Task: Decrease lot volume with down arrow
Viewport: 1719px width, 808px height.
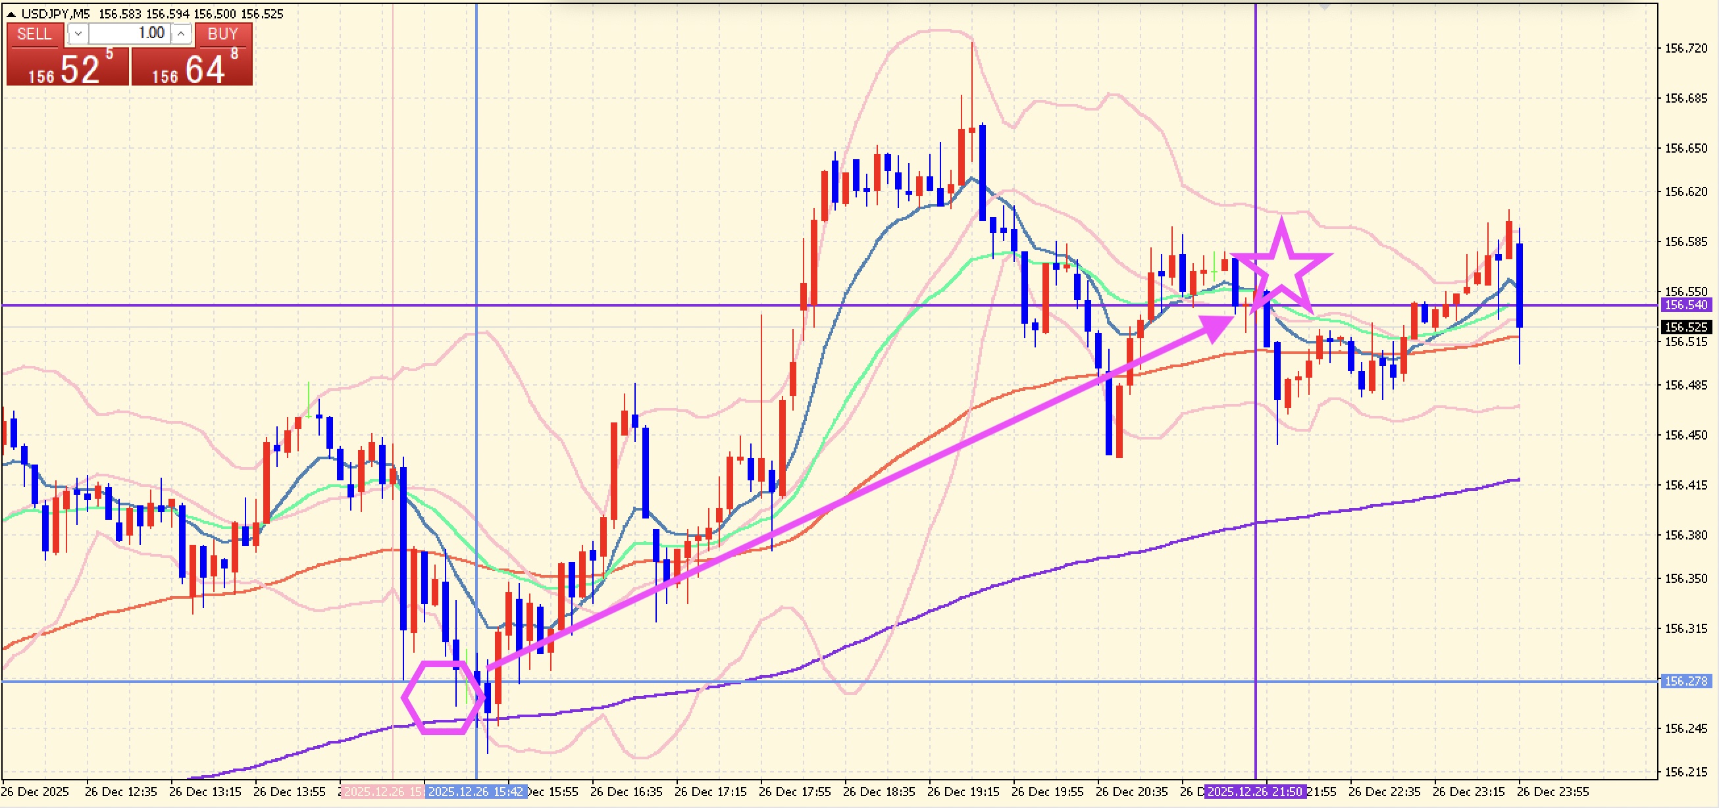Action: click(x=78, y=34)
